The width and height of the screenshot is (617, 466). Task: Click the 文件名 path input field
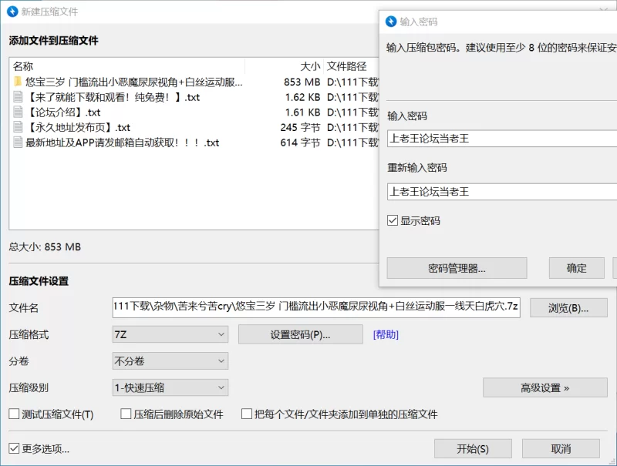click(x=316, y=307)
